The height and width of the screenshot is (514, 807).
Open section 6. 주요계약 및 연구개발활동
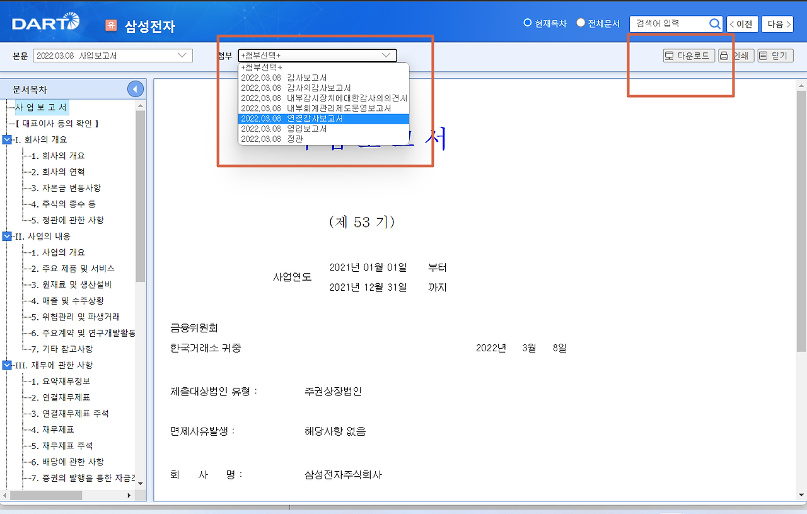(83, 333)
